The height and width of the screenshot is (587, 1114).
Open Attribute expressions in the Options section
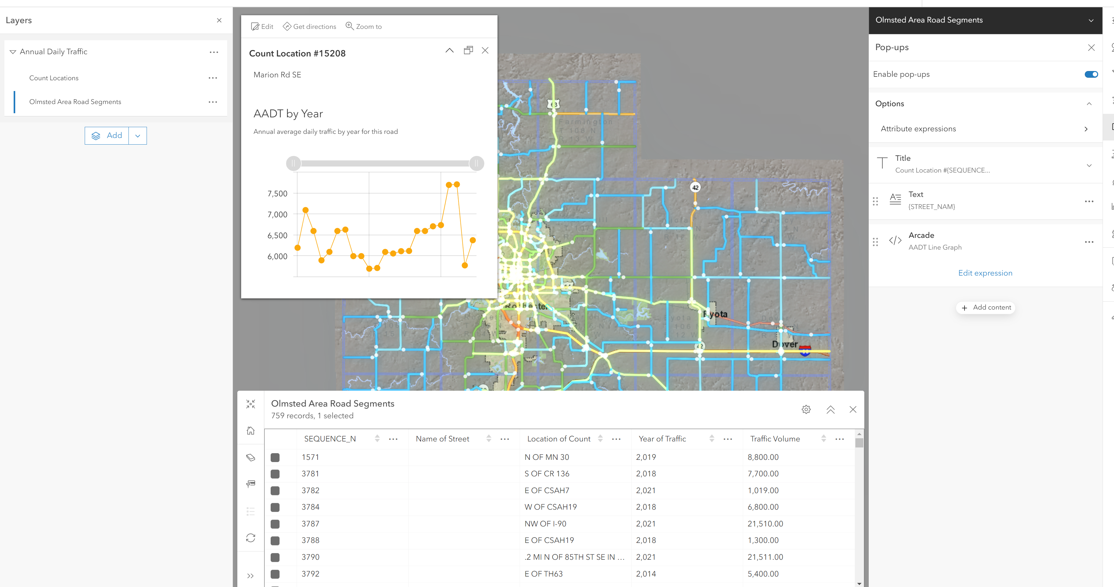point(1086,128)
